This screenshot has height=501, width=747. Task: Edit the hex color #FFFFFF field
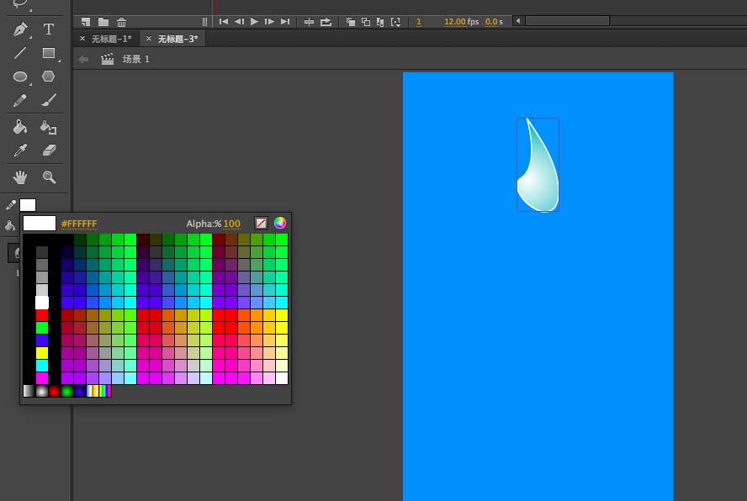(x=79, y=224)
